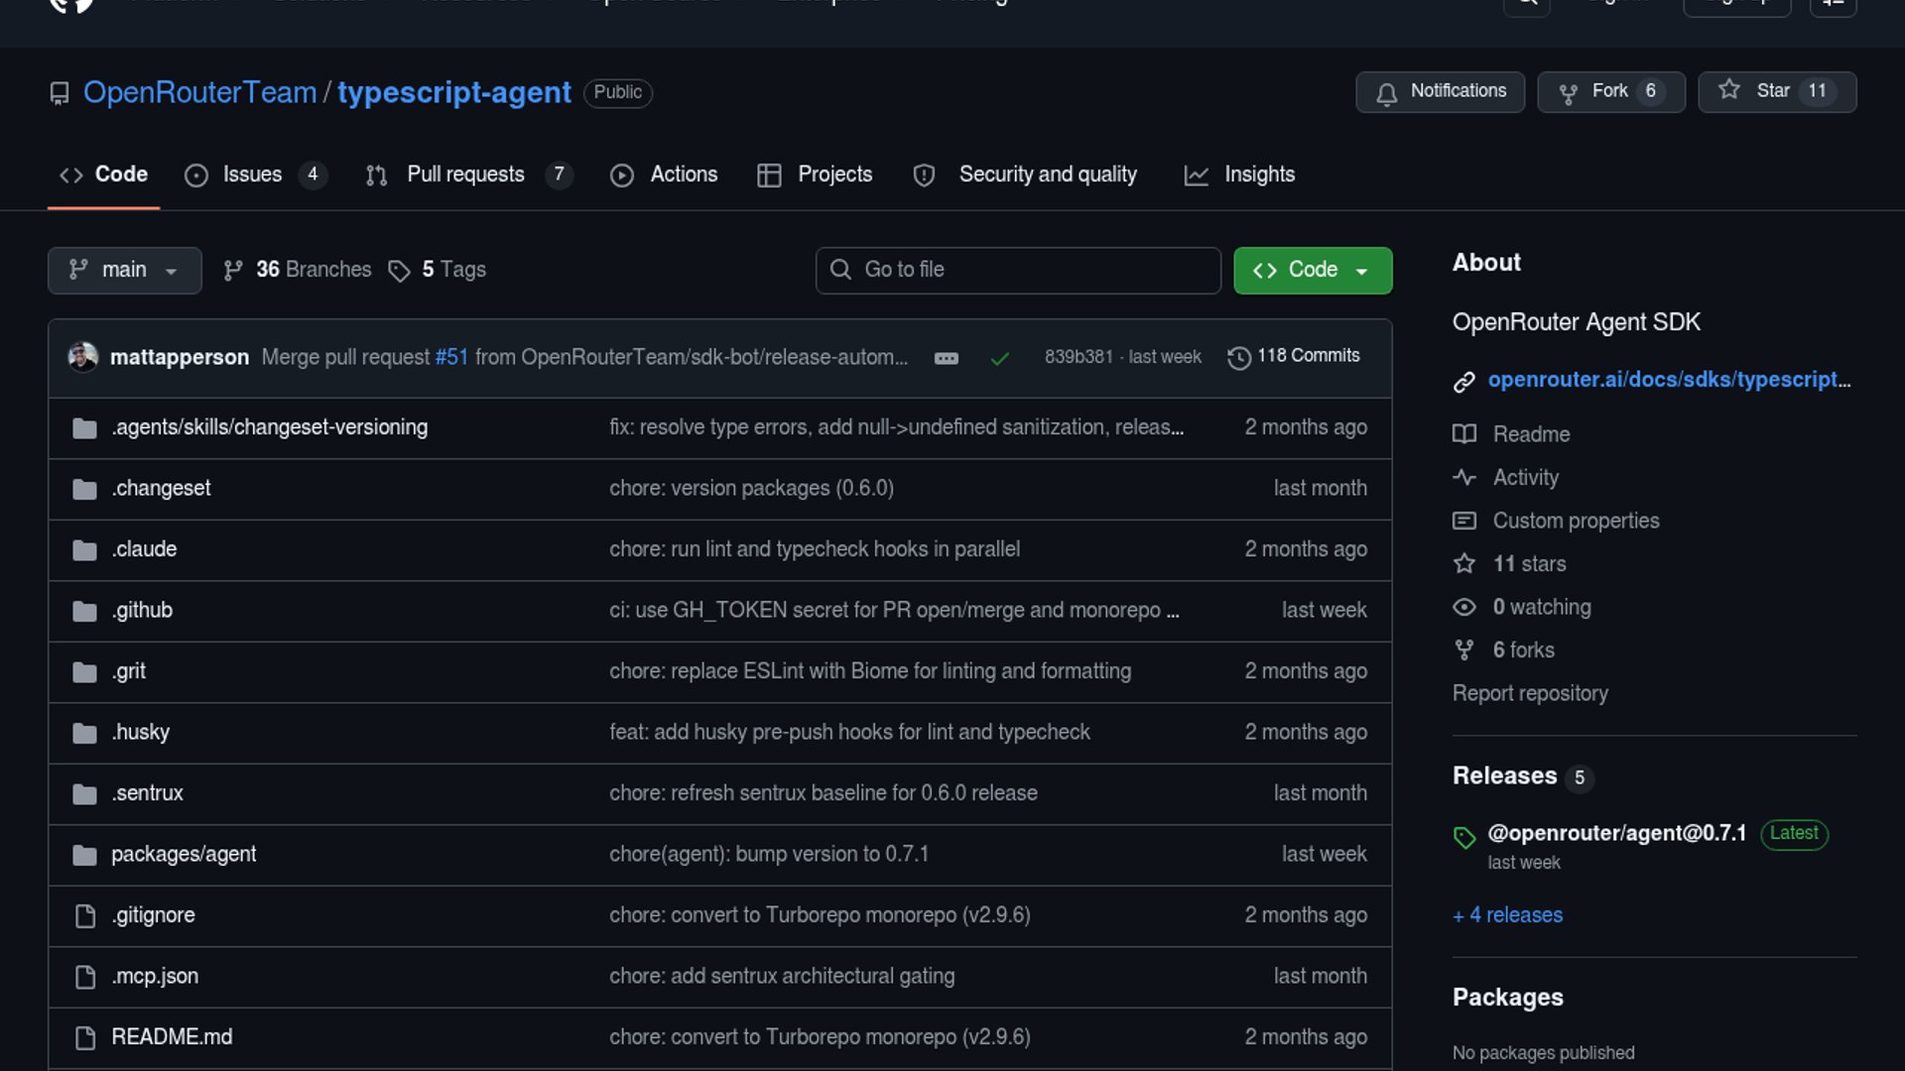The width and height of the screenshot is (1905, 1071).
Task: Click the fork icon next to 6 forks
Action: (x=1464, y=651)
